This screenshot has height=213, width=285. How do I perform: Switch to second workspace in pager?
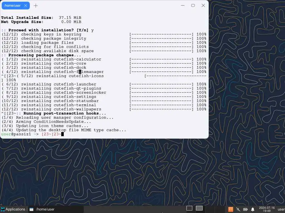[x=199, y=208]
